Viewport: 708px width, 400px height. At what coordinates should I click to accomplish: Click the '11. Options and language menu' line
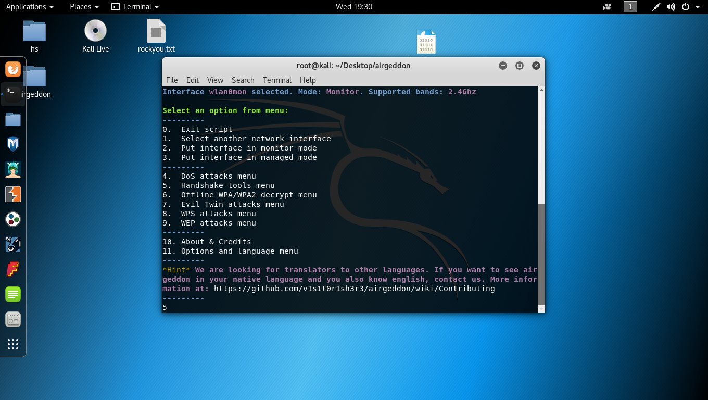tap(230, 251)
